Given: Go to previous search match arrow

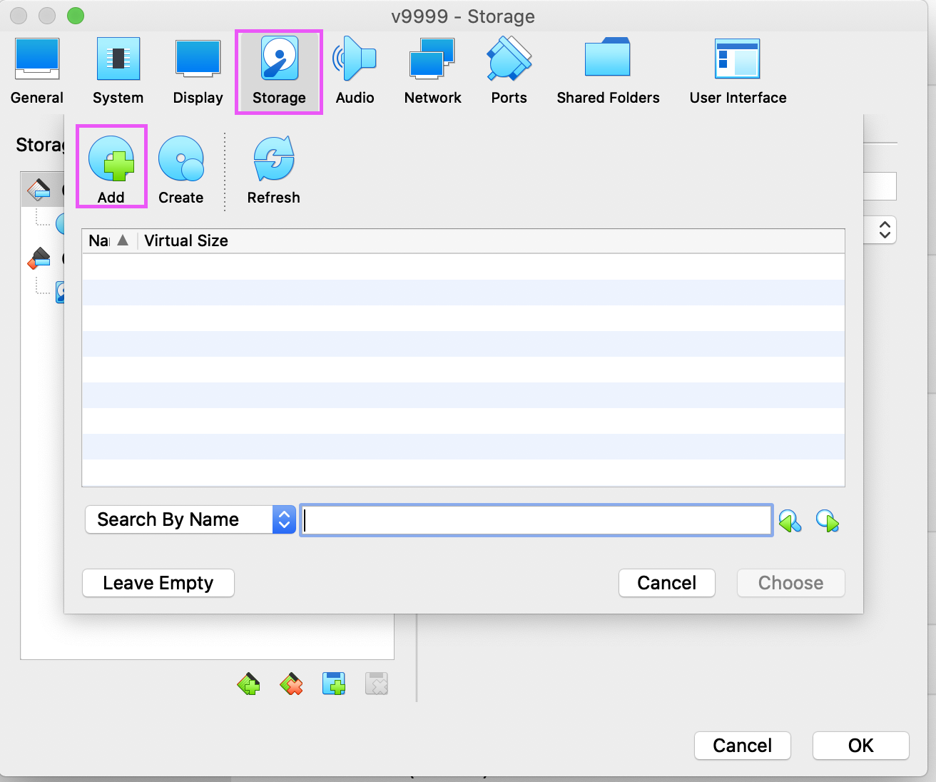Looking at the screenshot, I should 790,521.
